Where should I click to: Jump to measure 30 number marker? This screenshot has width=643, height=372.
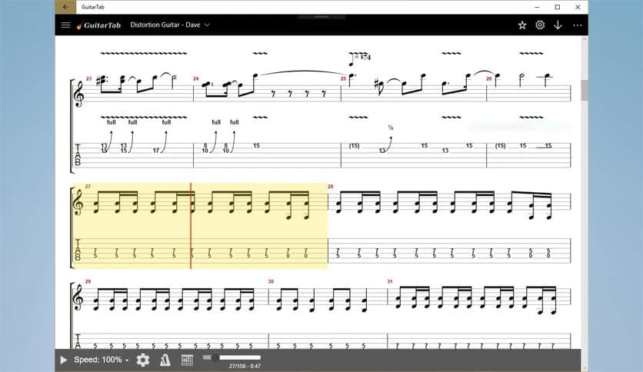[271, 281]
